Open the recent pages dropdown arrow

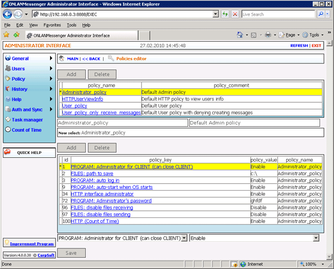(26, 14)
